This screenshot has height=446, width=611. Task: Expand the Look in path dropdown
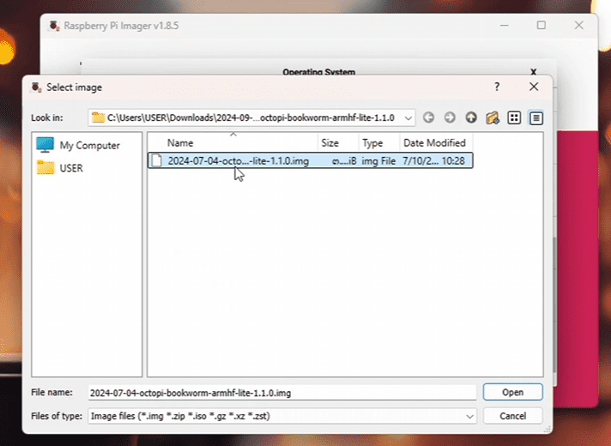[x=408, y=118]
